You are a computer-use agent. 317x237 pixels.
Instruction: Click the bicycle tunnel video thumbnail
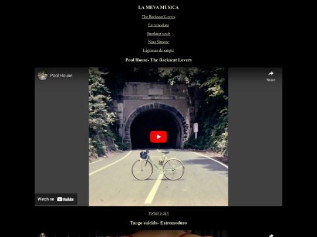click(158, 136)
